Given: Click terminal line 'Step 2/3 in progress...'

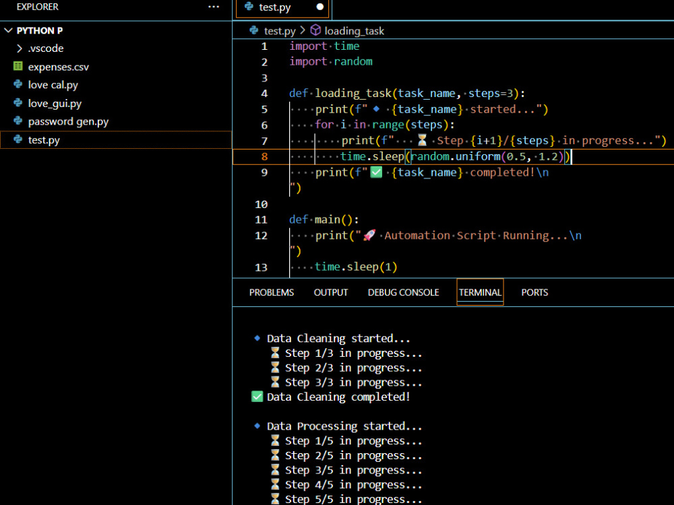Looking at the screenshot, I should pyautogui.click(x=353, y=368).
